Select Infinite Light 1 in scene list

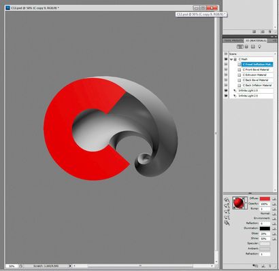(255, 90)
